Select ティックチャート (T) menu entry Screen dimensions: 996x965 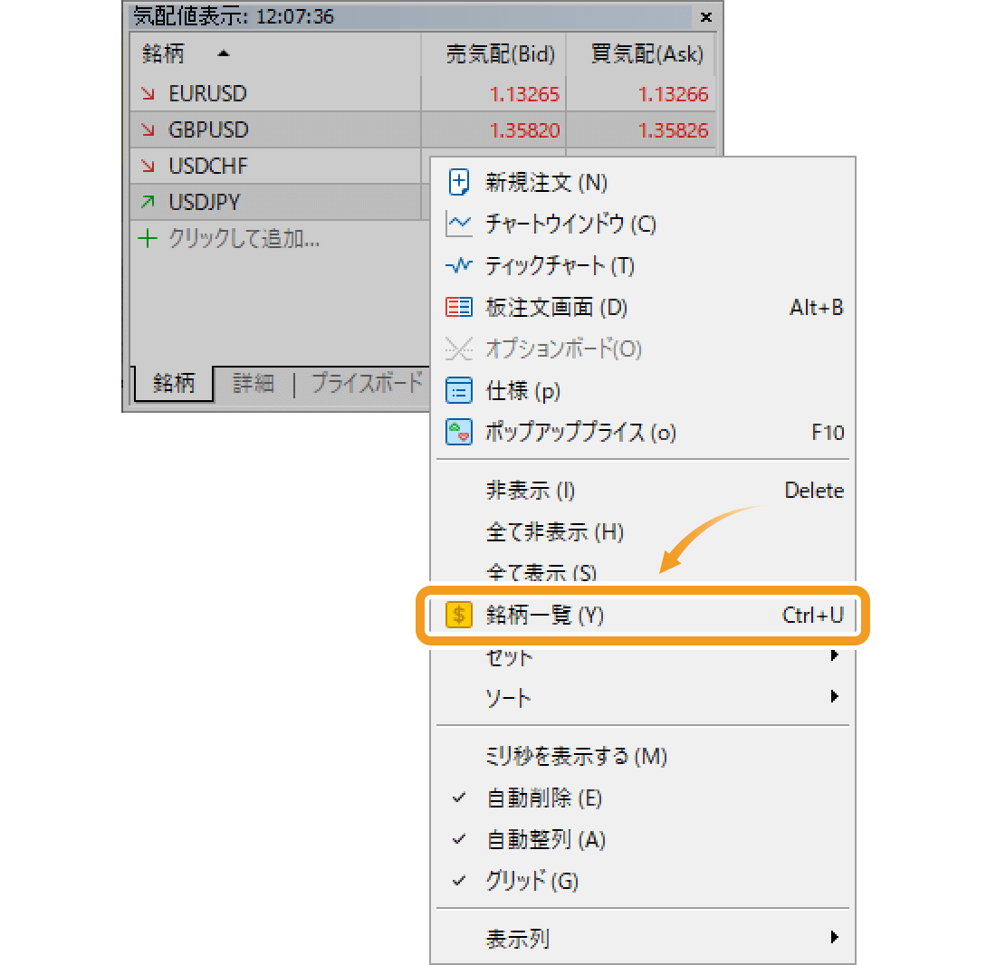click(642, 265)
